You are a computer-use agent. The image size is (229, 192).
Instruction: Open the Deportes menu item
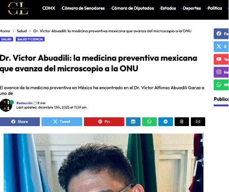coord(192,8)
